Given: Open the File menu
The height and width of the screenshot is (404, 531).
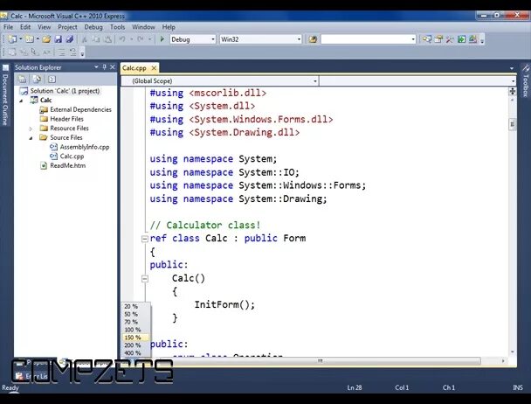Looking at the screenshot, I should pos(8,27).
